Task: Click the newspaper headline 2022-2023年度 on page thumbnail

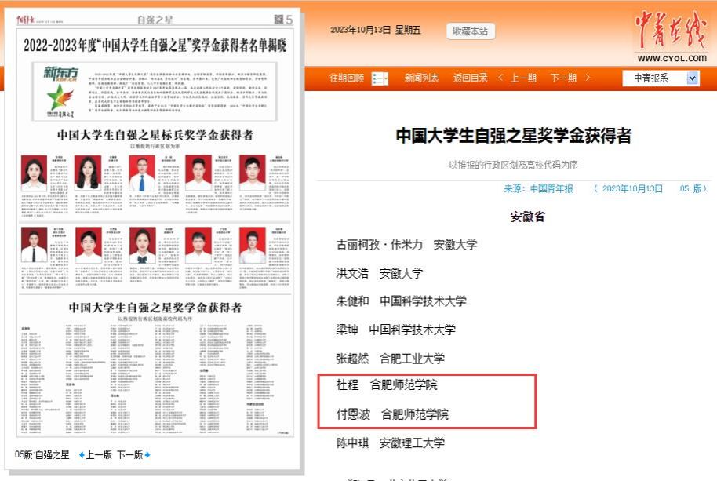Action: click(x=155, y=45)
